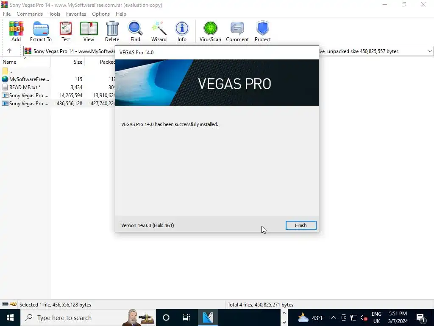Show archive Info icon
Screen dimensions: 434x326
point(182,31)
